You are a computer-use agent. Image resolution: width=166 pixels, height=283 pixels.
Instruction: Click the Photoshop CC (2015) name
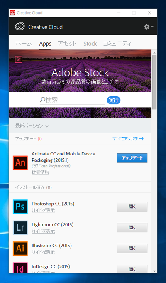click(53, 204)
